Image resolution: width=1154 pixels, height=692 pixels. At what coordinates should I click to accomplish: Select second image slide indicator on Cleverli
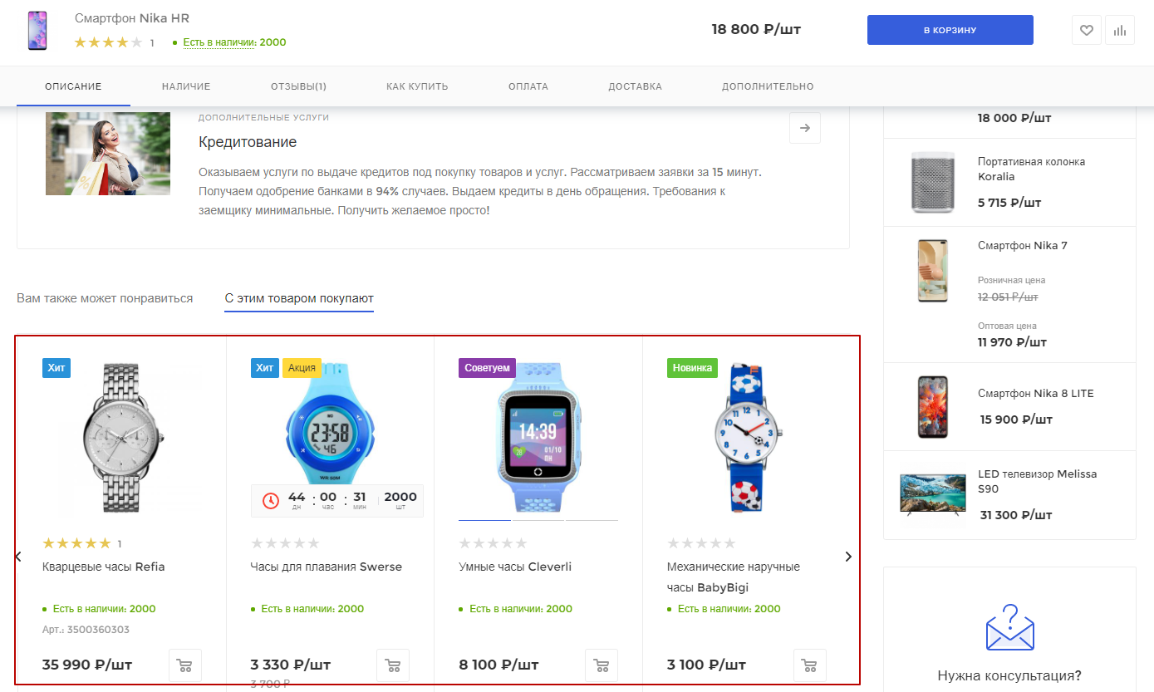coord(538,520)
